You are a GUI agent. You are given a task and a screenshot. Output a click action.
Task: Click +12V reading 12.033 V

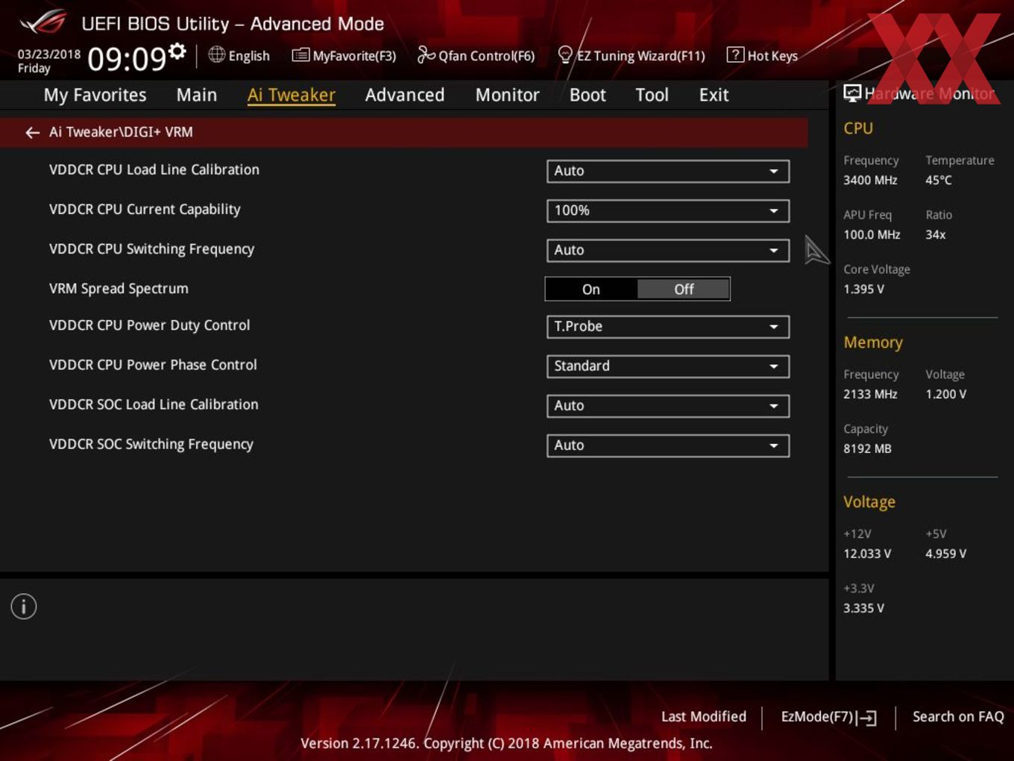tap(867, 554)
